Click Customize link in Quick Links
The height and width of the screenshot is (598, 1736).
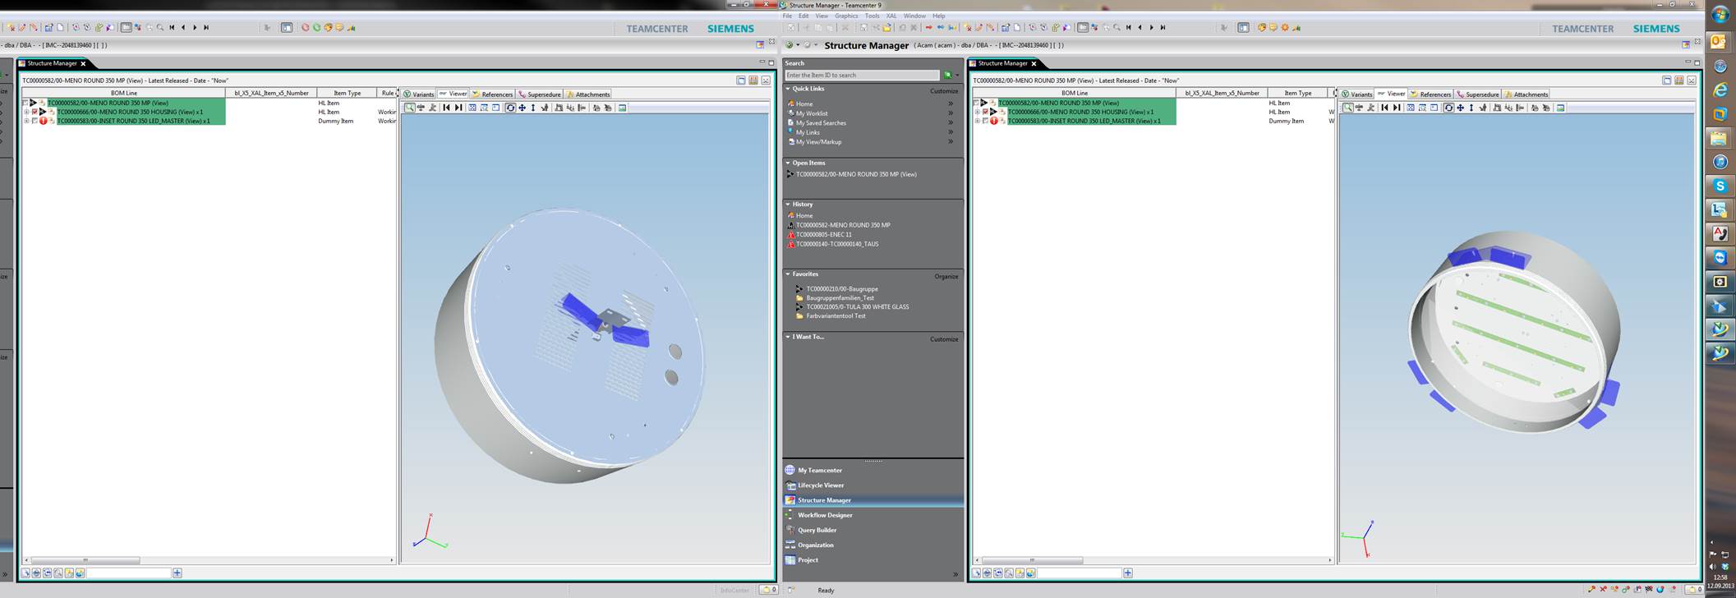[x=944, y=91]
